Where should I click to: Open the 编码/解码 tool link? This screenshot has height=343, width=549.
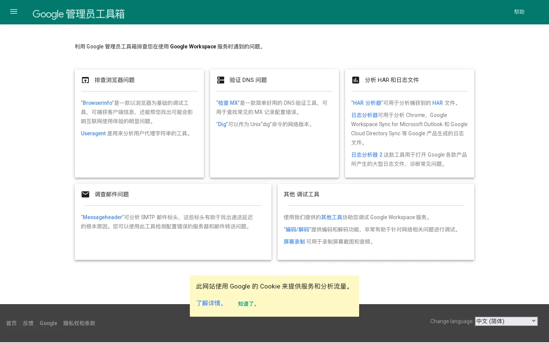coord(297,229)
